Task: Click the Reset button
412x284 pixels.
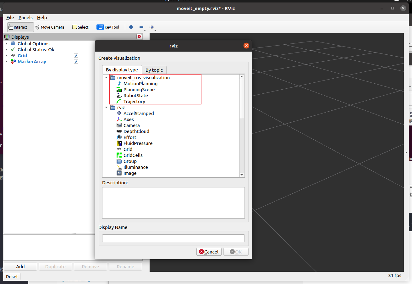Action: [x=12, y=276]
